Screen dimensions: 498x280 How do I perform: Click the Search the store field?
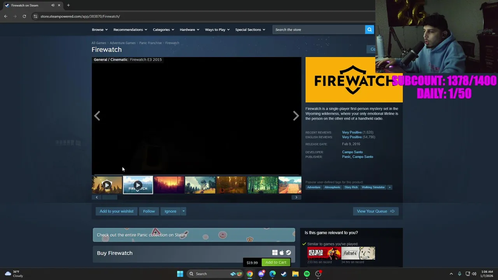coord(319,30)
